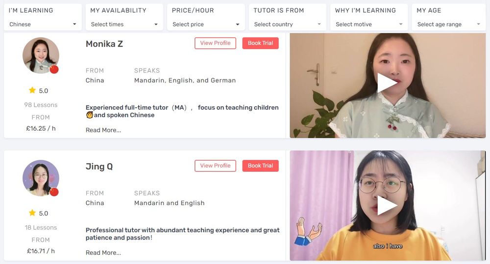Open Monika Z's profile photo
Viewport: 490px width, 264px height.
[41, 55]
